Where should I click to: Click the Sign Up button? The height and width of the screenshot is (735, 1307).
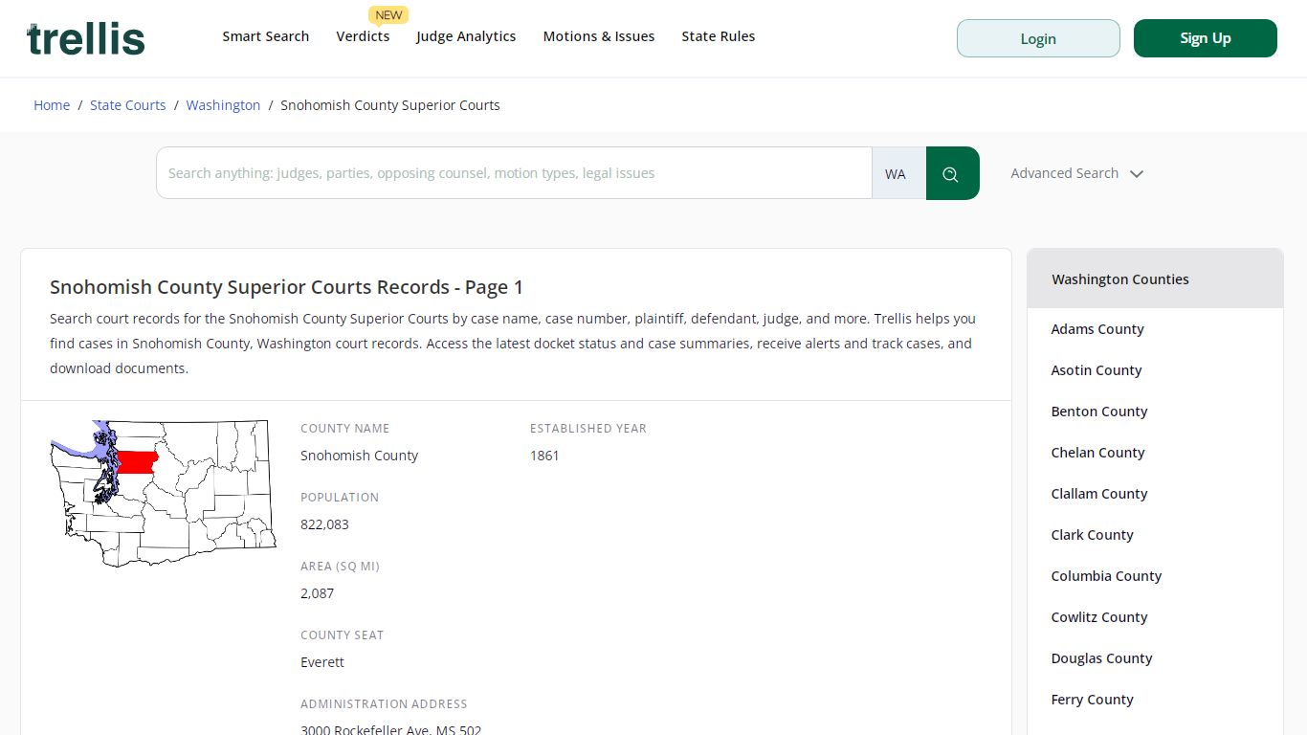tap(1206, 38)
